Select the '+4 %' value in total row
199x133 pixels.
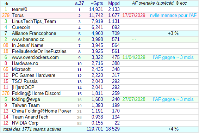173,129
